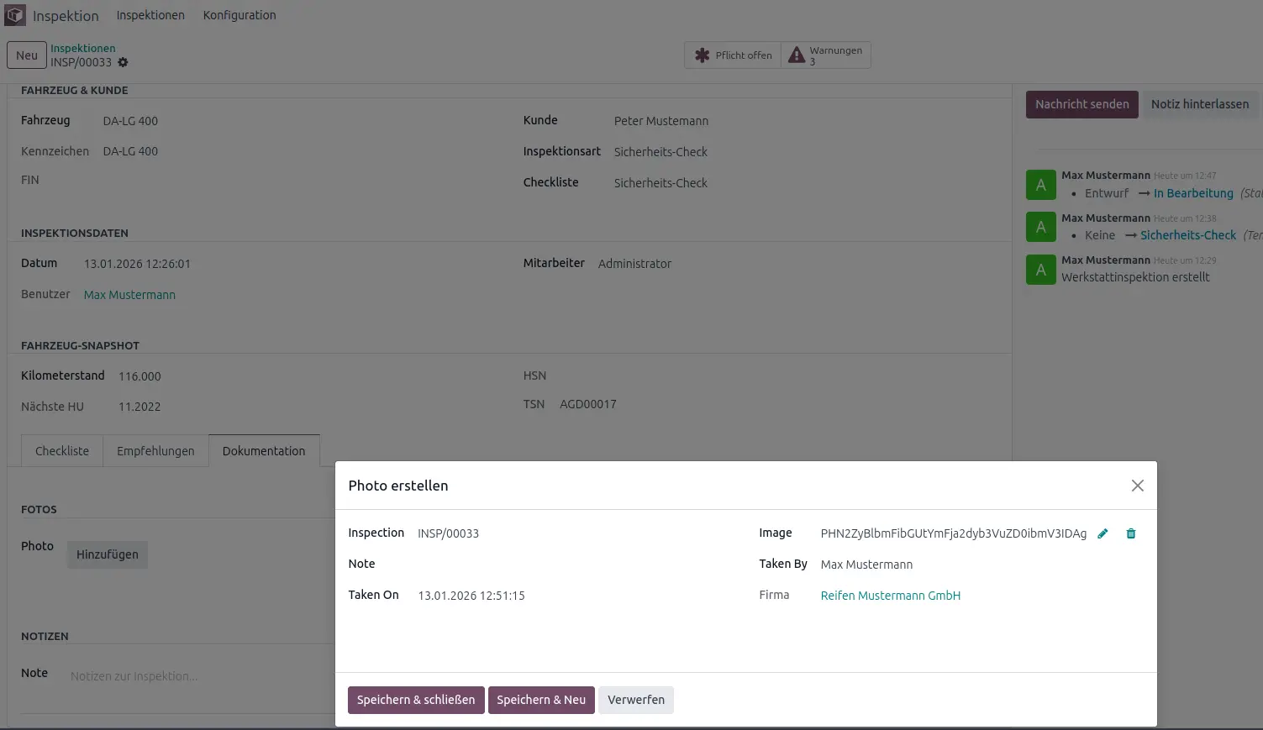Click the Inspektion app logo icon

tap(15, 15)
